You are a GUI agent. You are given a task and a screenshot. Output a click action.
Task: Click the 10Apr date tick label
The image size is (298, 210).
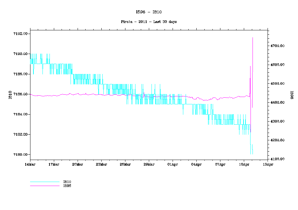coord(244,164)
